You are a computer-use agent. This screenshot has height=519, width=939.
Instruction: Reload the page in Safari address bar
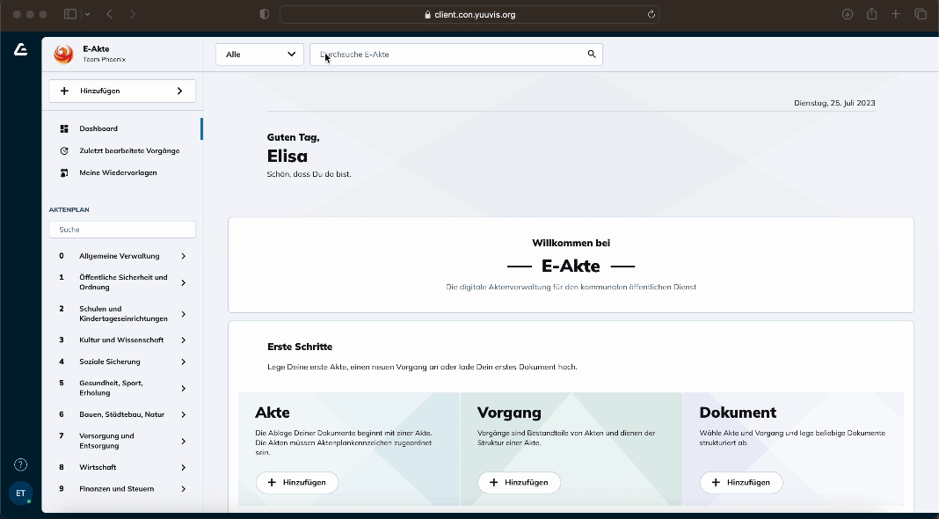pyautogui.click(x=651, y=14)
